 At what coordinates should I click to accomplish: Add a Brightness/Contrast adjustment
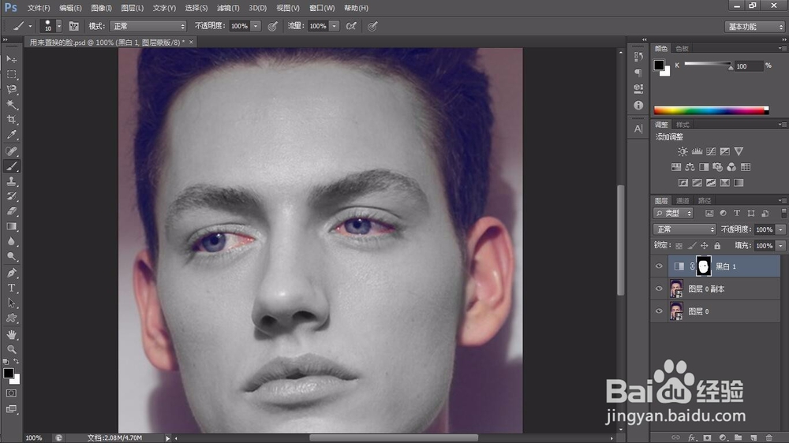tap(682, 151)
